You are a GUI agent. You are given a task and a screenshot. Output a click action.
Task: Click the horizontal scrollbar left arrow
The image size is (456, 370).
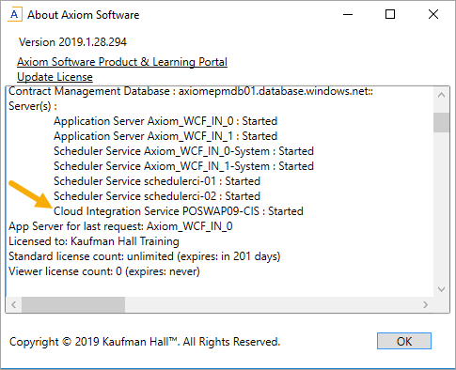[14, 304]
